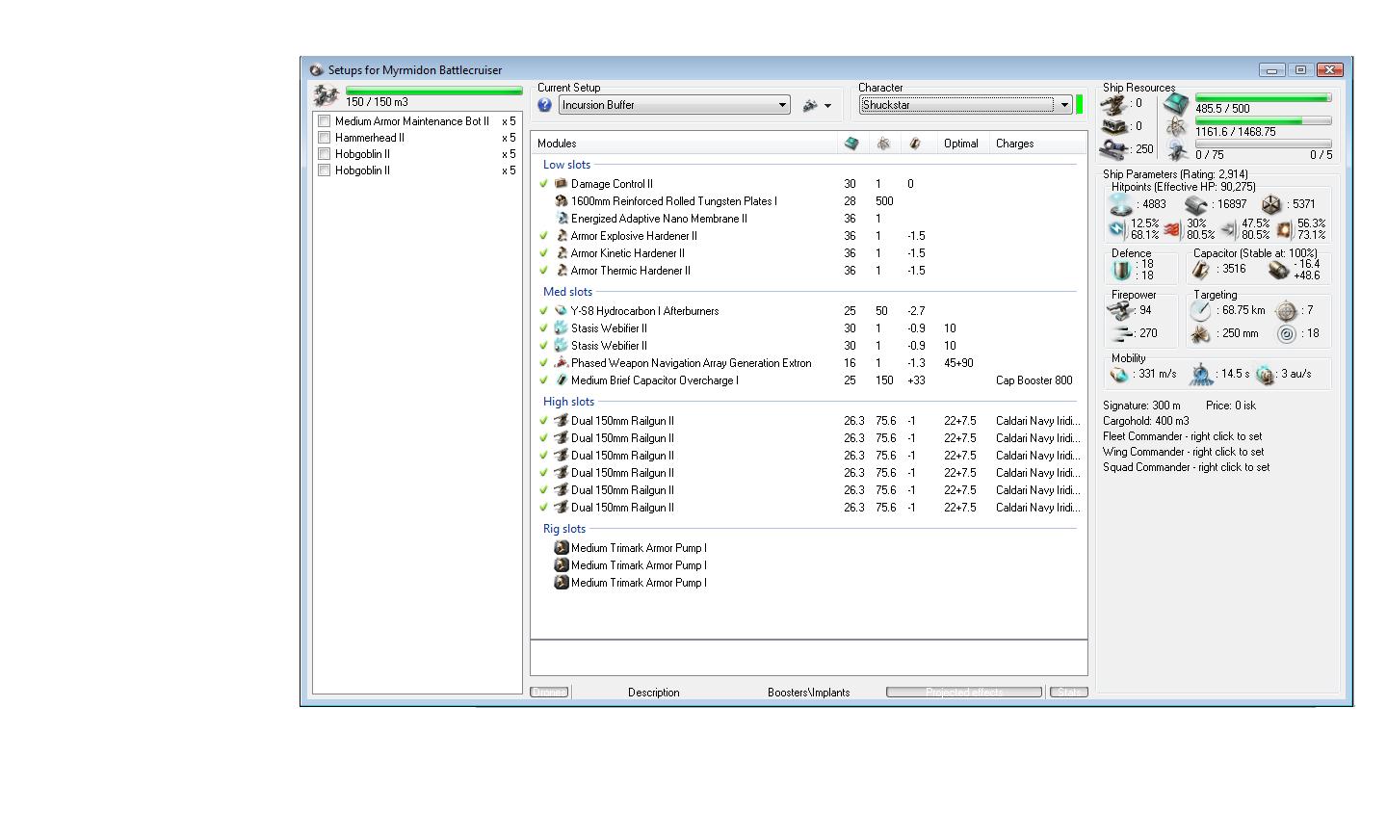Click the Optimal column header
The image size is (1387, 838).
(x=964, y=144)
